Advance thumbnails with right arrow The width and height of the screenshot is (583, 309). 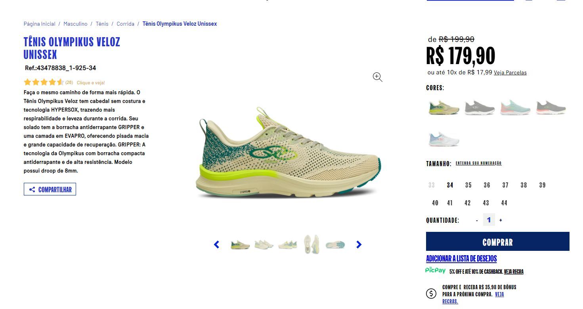click(359, 245)
